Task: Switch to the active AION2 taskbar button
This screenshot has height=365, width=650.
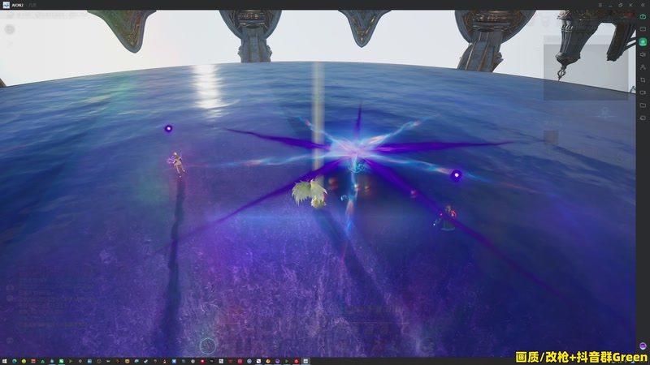Action: pos(305,361)
